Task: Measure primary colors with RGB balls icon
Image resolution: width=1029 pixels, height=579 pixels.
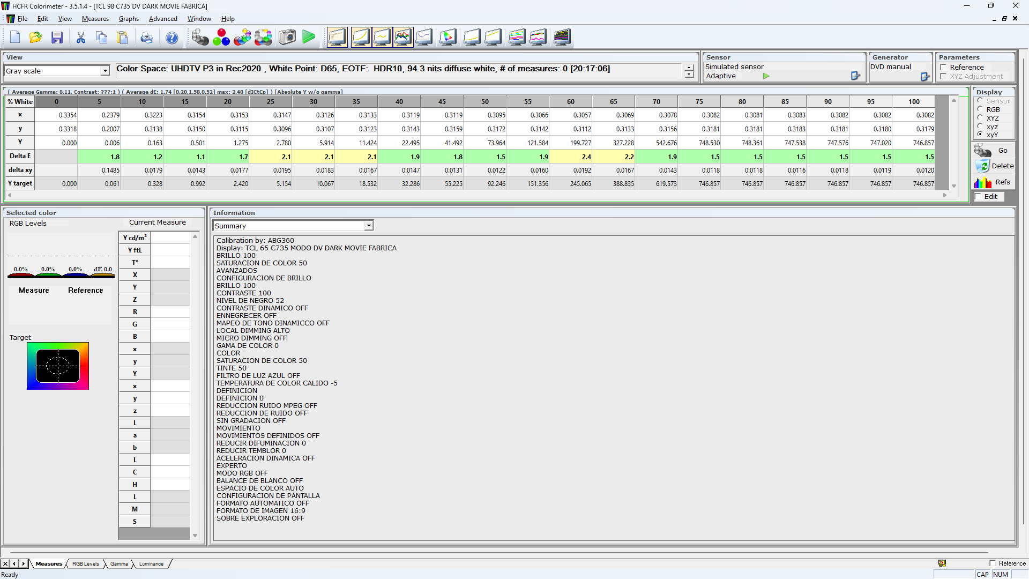Action: coord(221,37)
